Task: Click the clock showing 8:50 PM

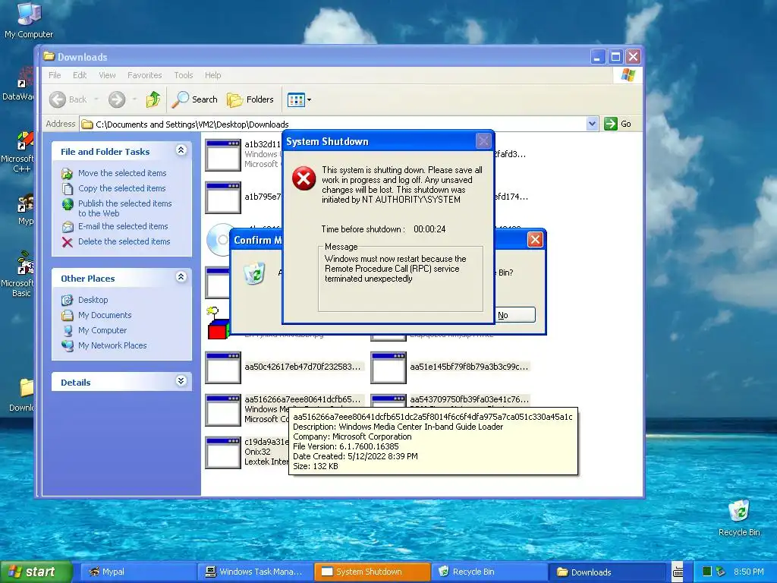Action: (749, 572)
